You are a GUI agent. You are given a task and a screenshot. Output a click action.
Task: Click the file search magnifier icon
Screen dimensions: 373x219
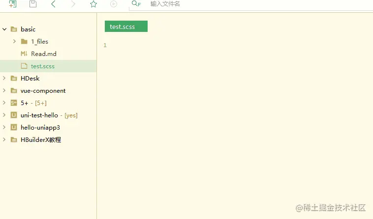pyautogui.click(x=136, y=3)
